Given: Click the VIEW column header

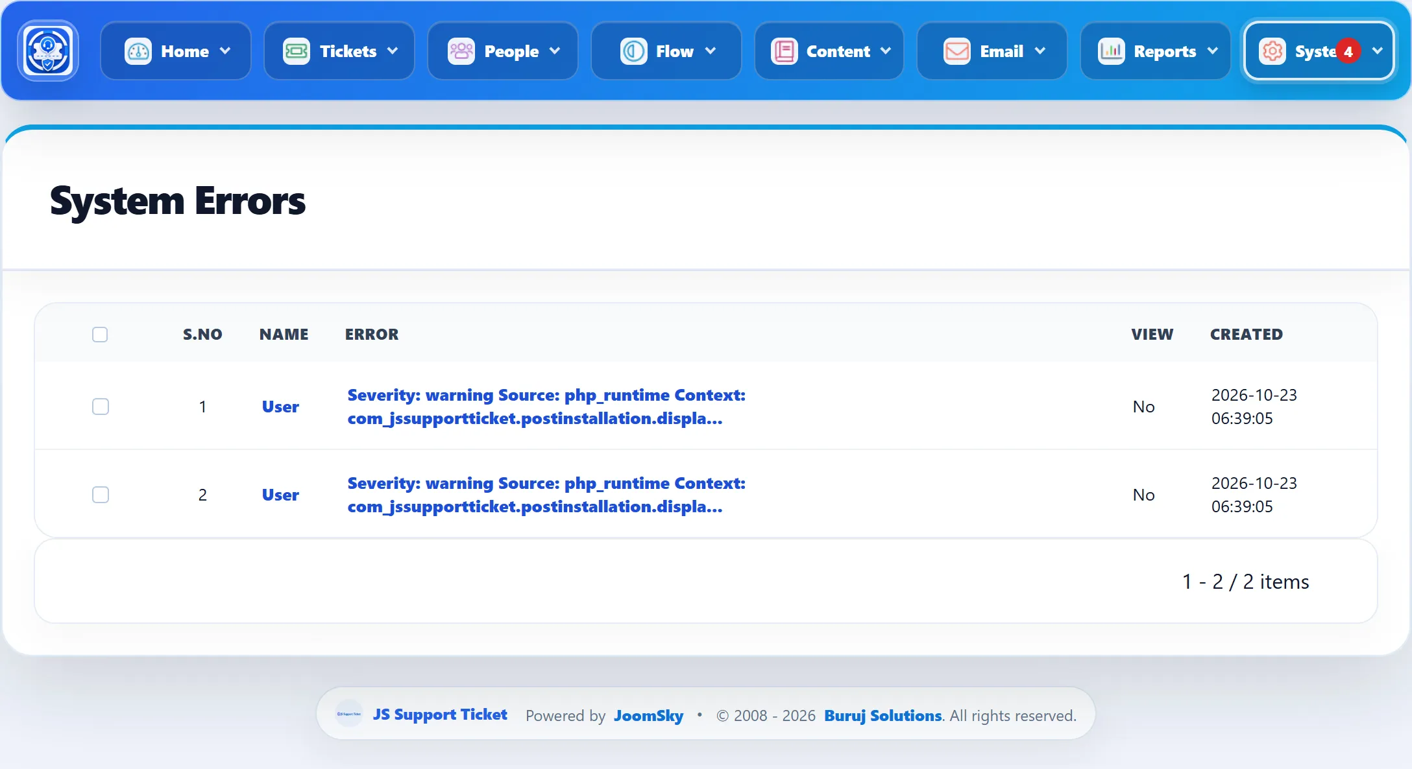Looking at the screenshot, I should tap(1152, 335).
